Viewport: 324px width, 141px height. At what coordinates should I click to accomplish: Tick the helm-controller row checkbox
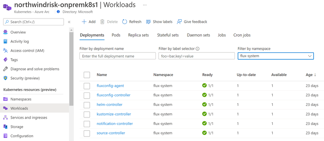pos(87,105)
